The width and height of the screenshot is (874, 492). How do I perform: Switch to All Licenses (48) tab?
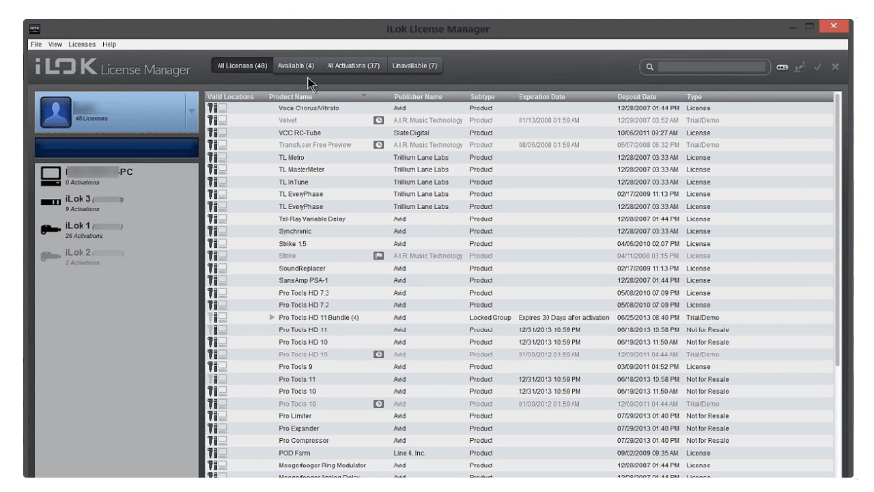click(242, 66)
